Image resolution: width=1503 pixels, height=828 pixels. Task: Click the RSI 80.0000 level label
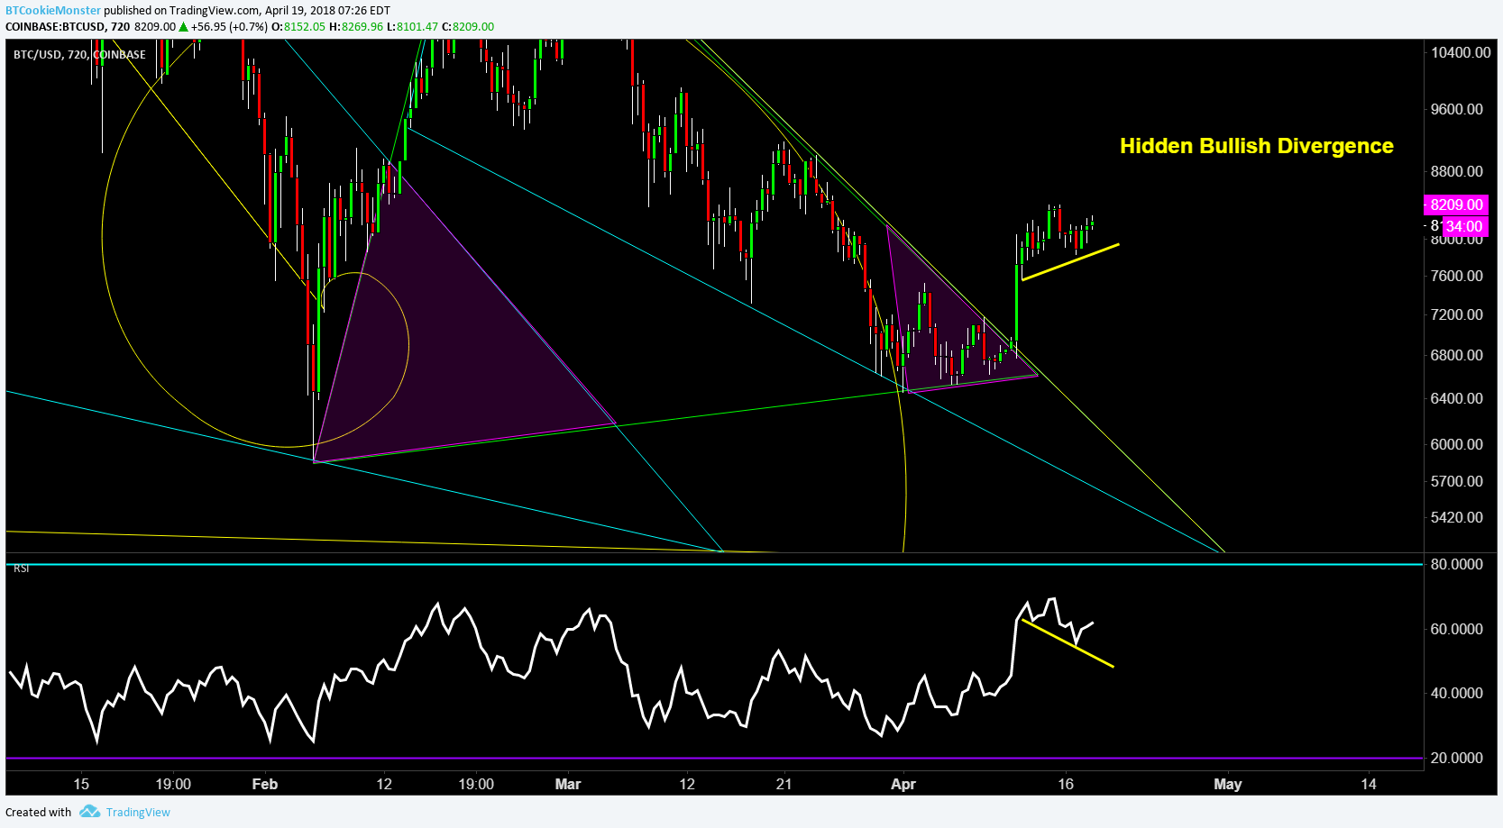1457,564
